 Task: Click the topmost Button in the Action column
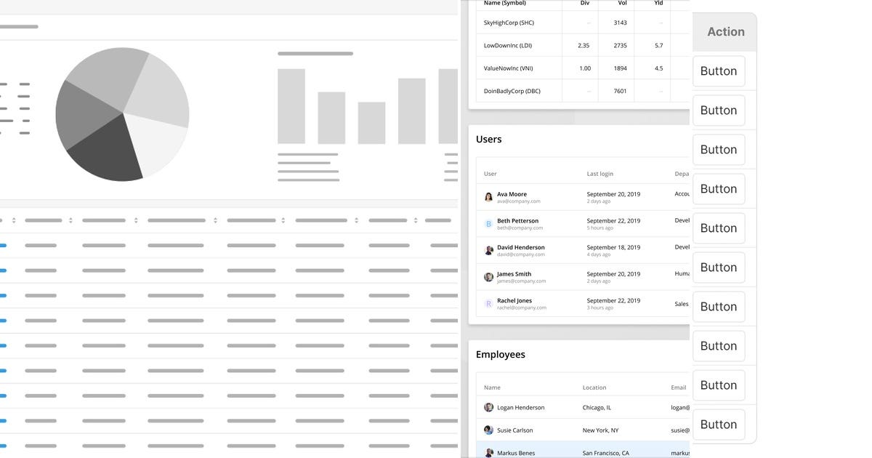[718, 71]
